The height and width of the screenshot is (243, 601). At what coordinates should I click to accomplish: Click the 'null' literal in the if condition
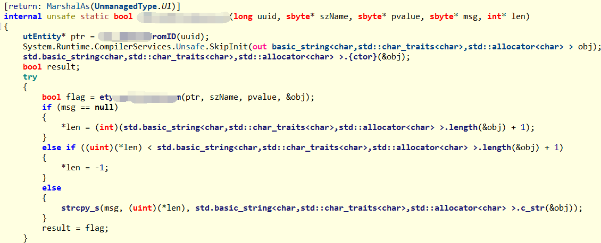(x=104, y=107)
